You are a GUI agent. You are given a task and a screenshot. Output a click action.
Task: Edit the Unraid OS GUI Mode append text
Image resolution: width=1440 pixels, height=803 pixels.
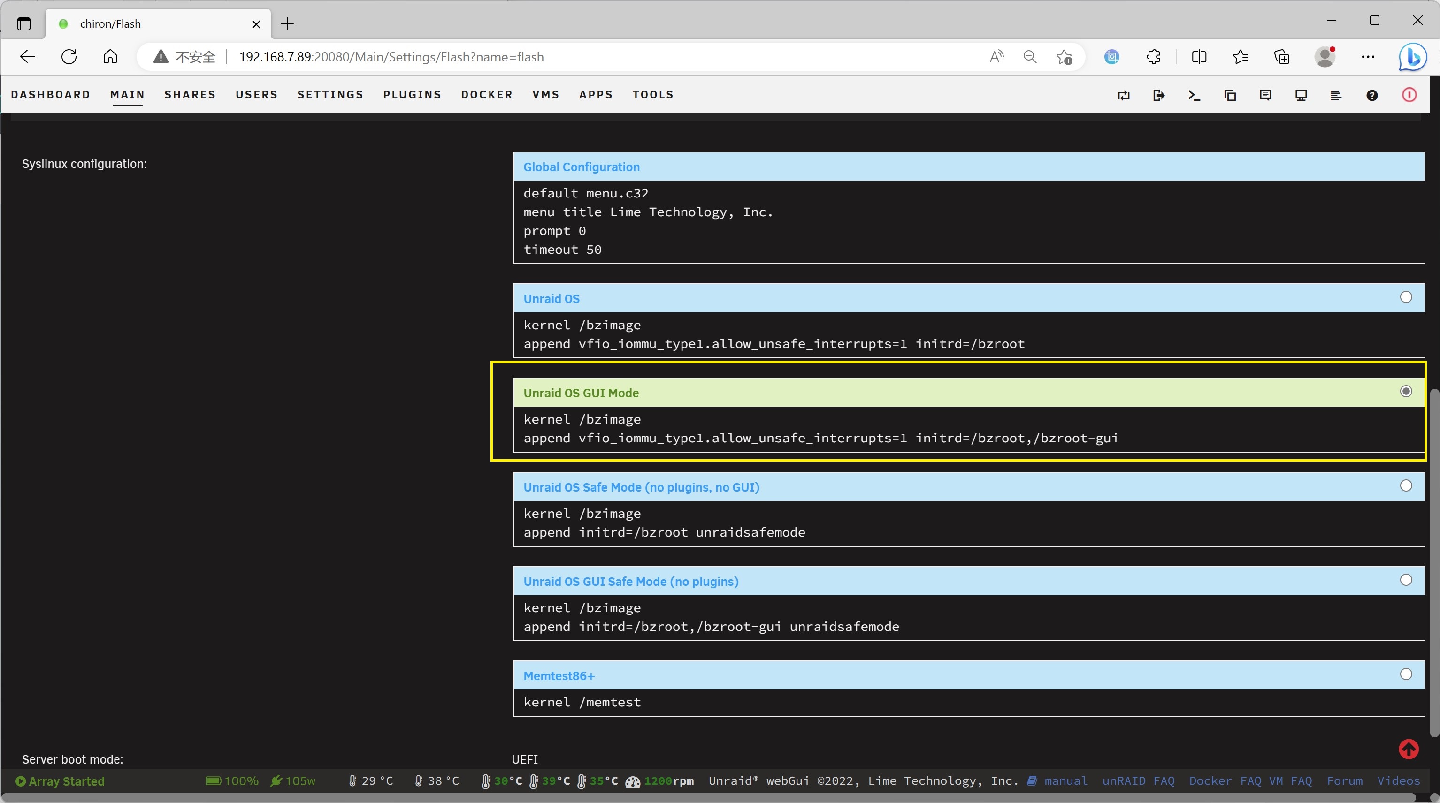[820, 438]
